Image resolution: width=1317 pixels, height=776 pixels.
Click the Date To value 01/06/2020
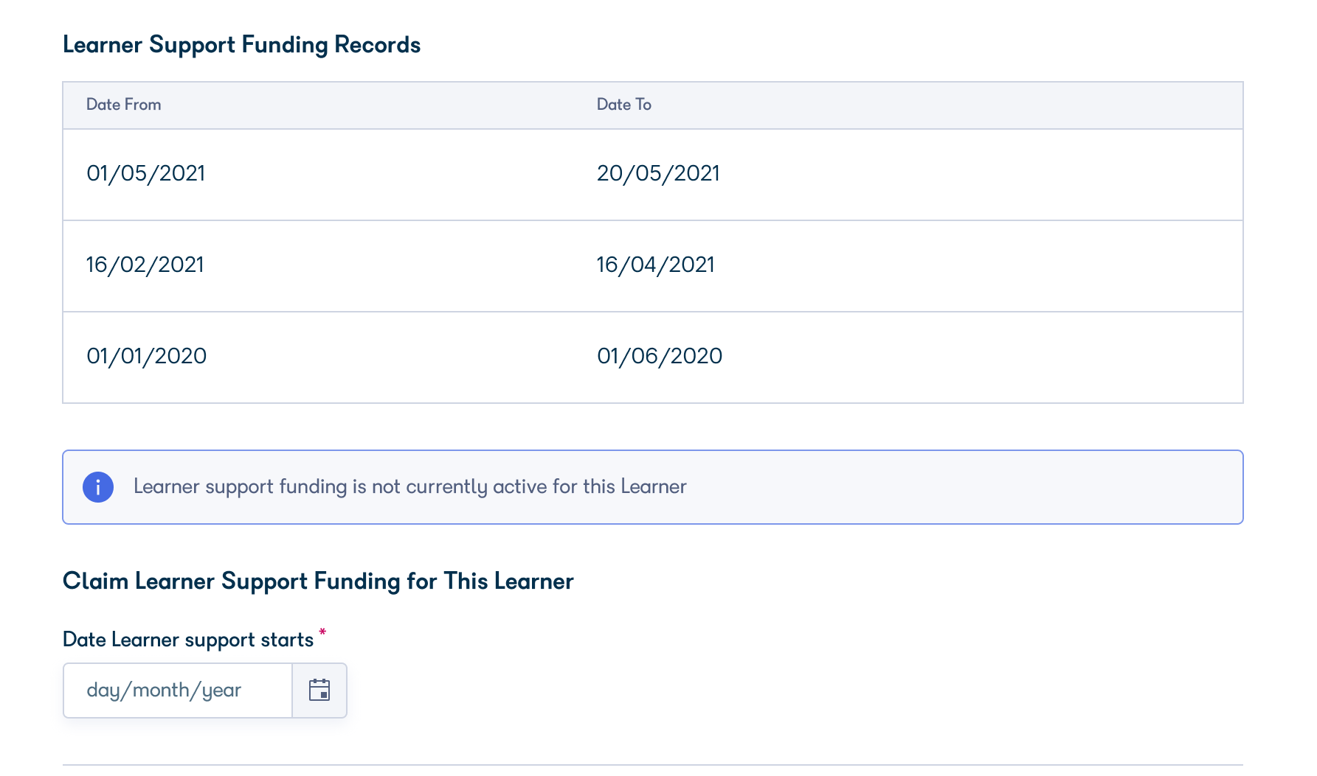point(660,357)
